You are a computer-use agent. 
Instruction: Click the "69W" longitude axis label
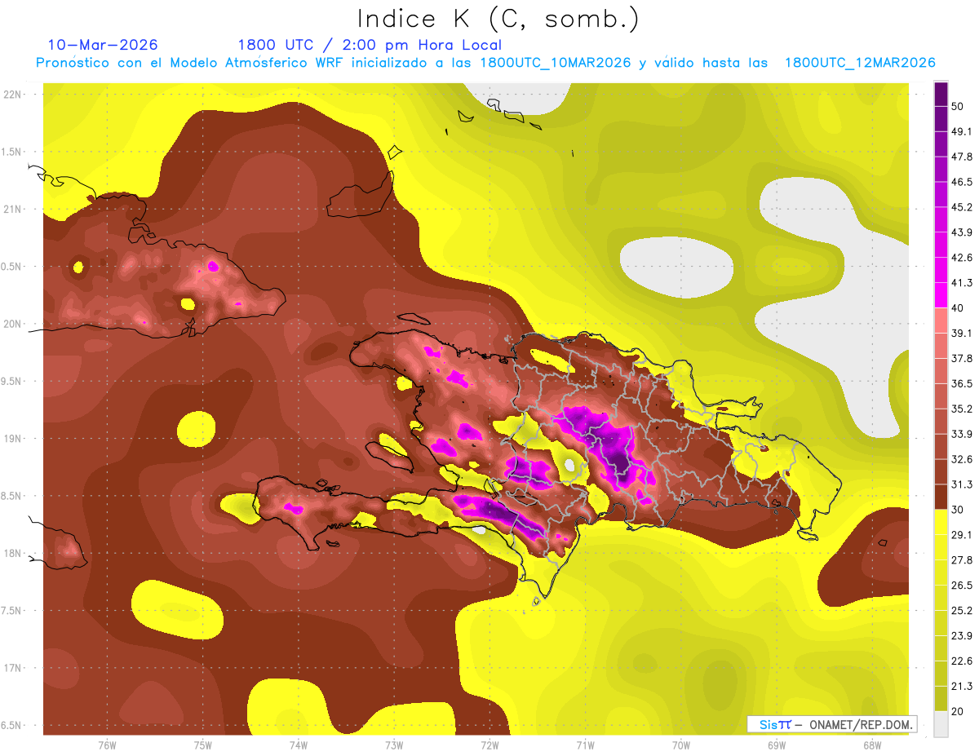[x=777, y=745]
